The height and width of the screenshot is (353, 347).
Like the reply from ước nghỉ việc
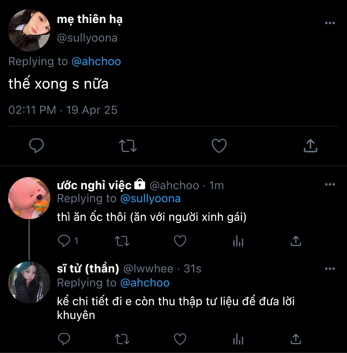pyautogui.click(x=180, y=241)
